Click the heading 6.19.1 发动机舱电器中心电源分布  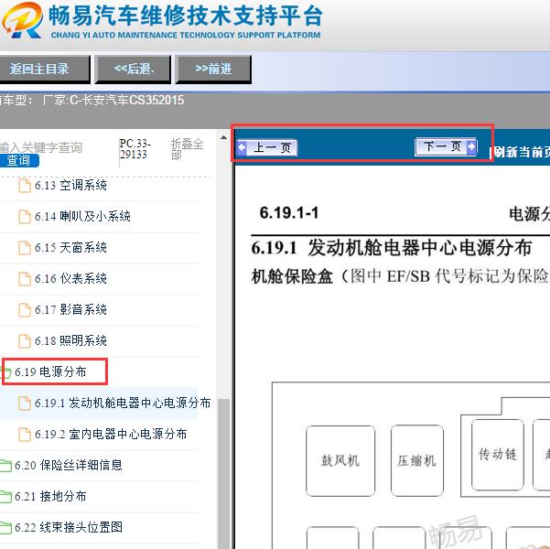[392, 248]
